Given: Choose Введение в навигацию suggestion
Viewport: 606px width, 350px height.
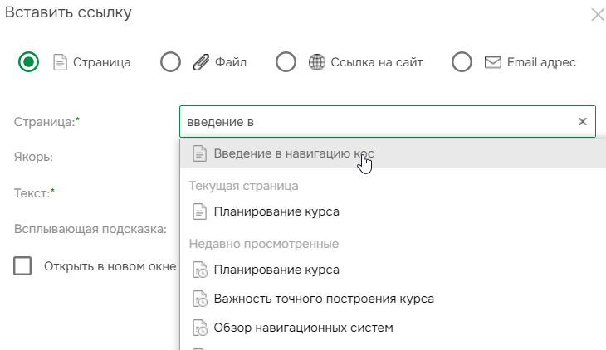Looking at the screenshot, I should click(393, 153).
